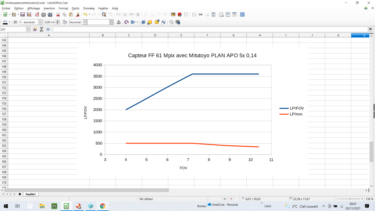The width and height of the screenshot is (375, 211).
Task: Click the Insert Chart icon
Action: coord(180,15)
